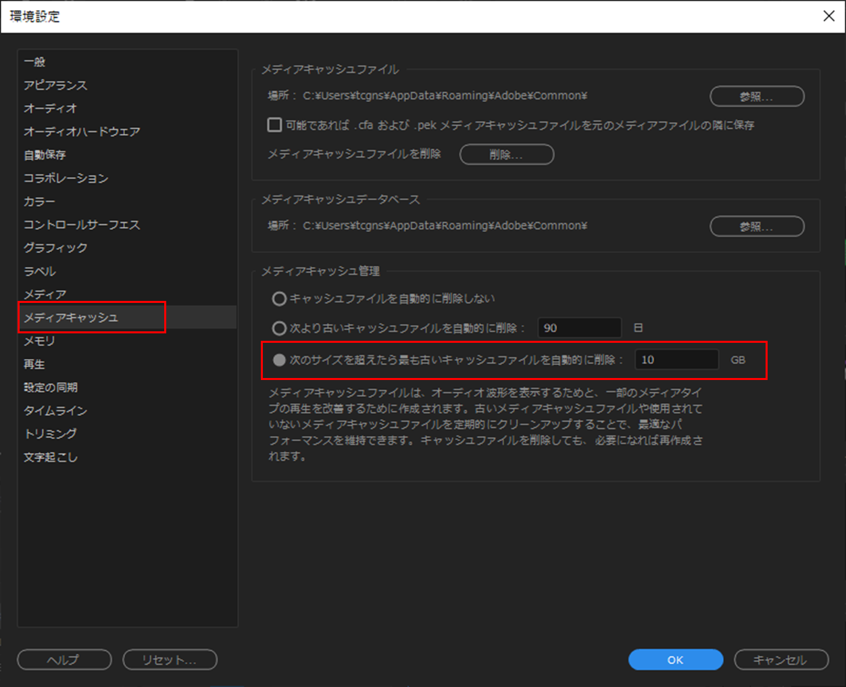846x687 pixels.
Task: Click the 10 GB cache size input field
Action: click(676, 360)
